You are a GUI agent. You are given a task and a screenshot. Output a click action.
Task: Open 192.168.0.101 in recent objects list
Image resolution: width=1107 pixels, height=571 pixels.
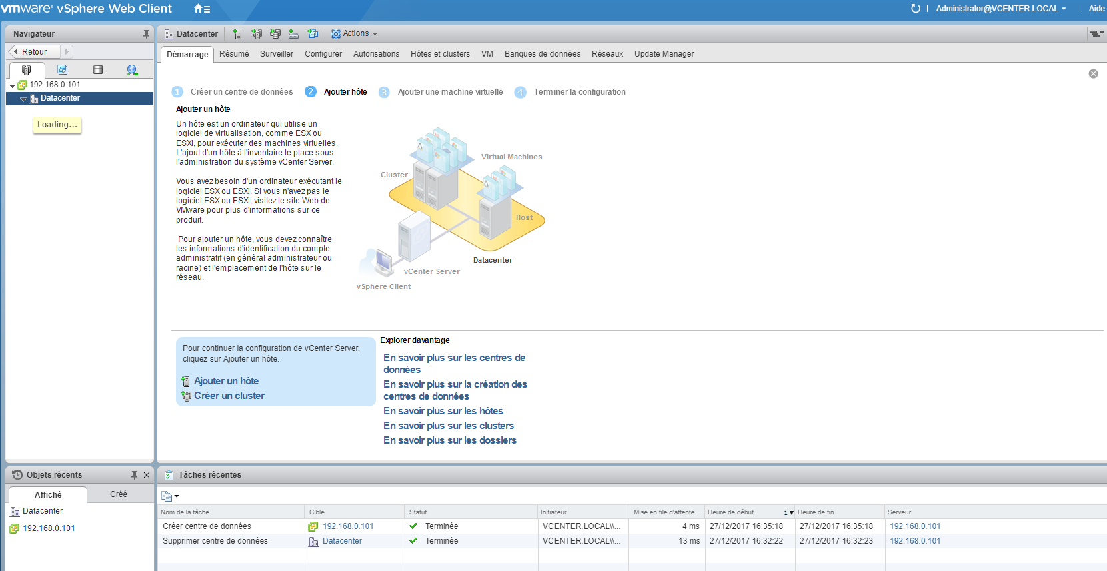click(49, 528)
